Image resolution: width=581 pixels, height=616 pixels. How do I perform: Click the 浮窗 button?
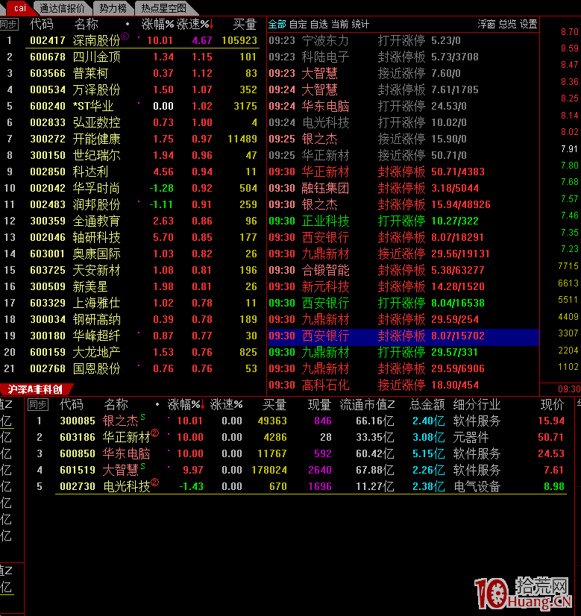pos(486,25)
